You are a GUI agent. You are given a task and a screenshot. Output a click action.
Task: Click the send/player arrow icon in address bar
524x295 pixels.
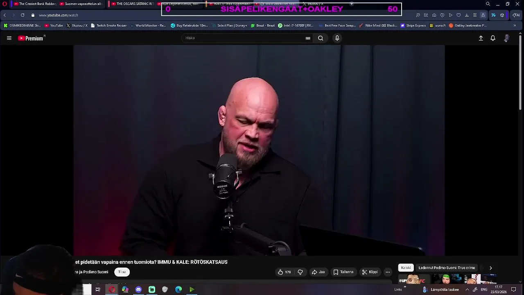pyautogui.click(x=450, y=15)
